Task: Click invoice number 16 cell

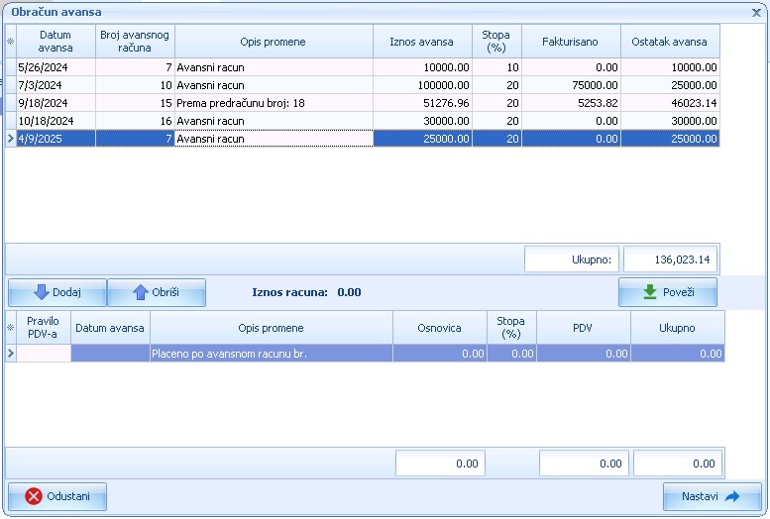Action: 135,121
